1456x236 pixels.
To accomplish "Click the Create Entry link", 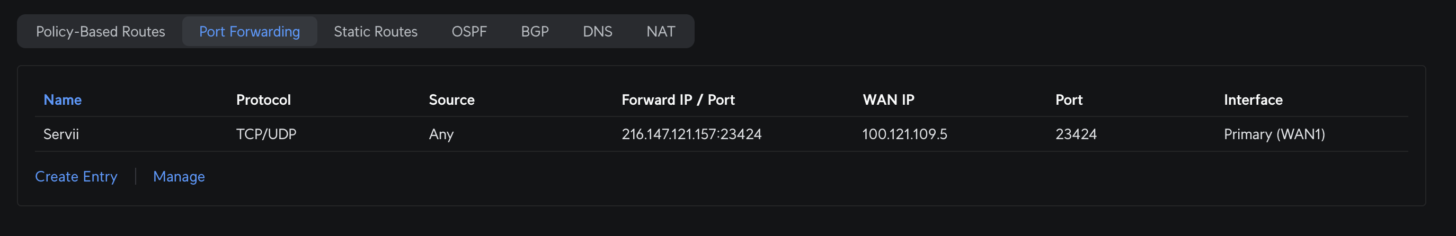I will click(x=76, y=177).
